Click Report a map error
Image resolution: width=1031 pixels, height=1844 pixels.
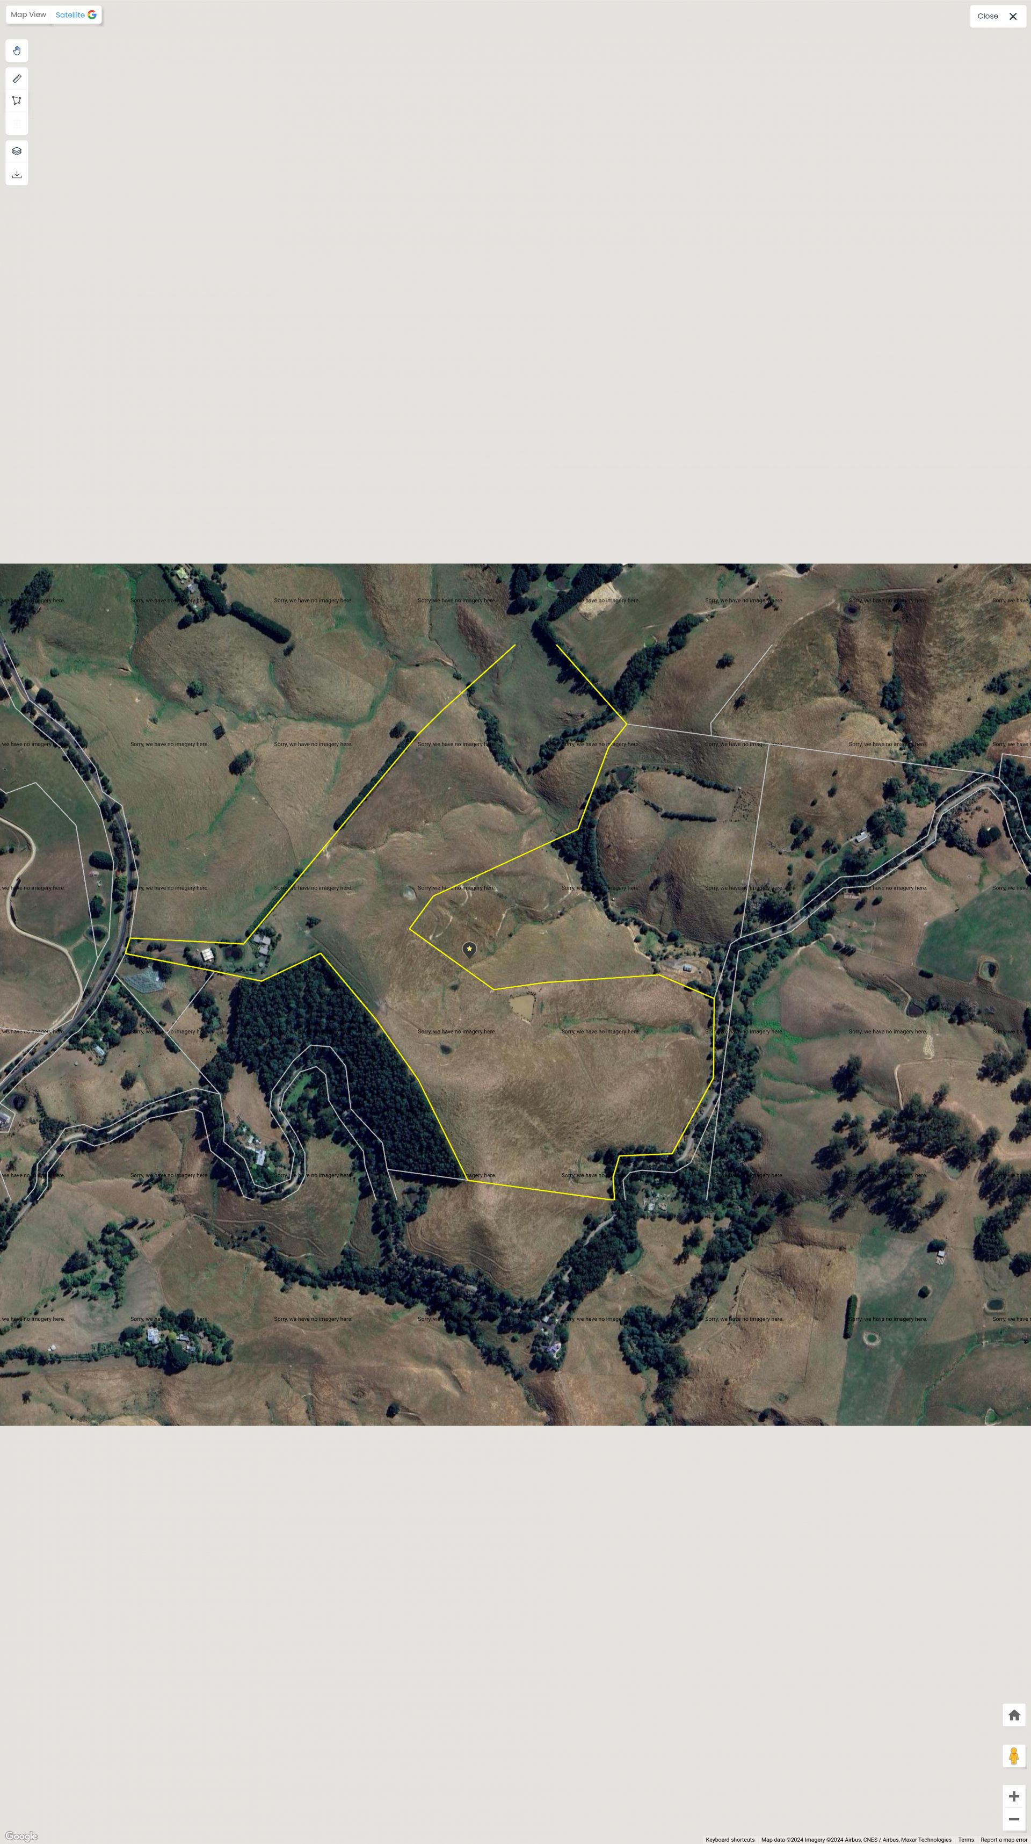1004,1840
